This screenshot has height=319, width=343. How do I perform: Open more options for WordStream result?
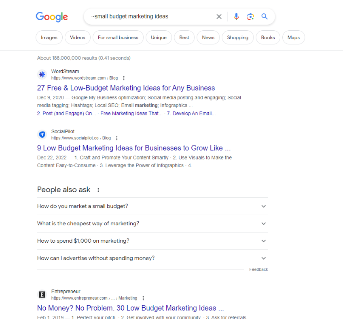[124, 78]
